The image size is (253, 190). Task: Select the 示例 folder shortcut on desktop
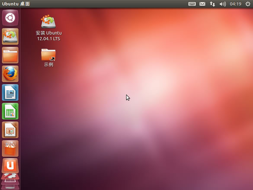(x=48, y=58)
